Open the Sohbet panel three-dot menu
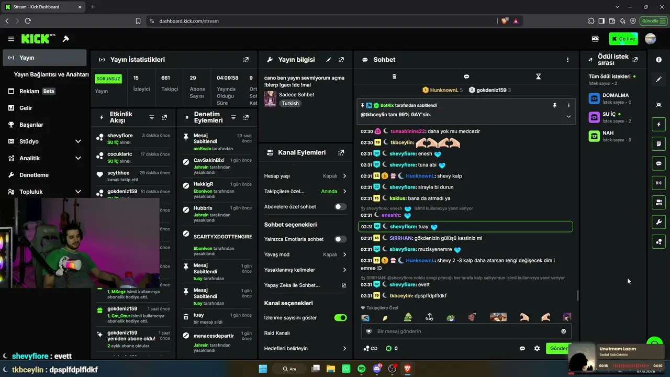 567,60
